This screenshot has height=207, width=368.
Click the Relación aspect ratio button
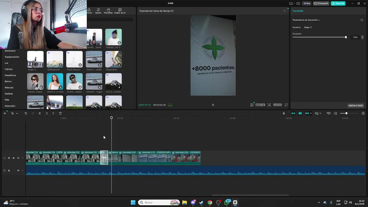[x=277, y=105]
